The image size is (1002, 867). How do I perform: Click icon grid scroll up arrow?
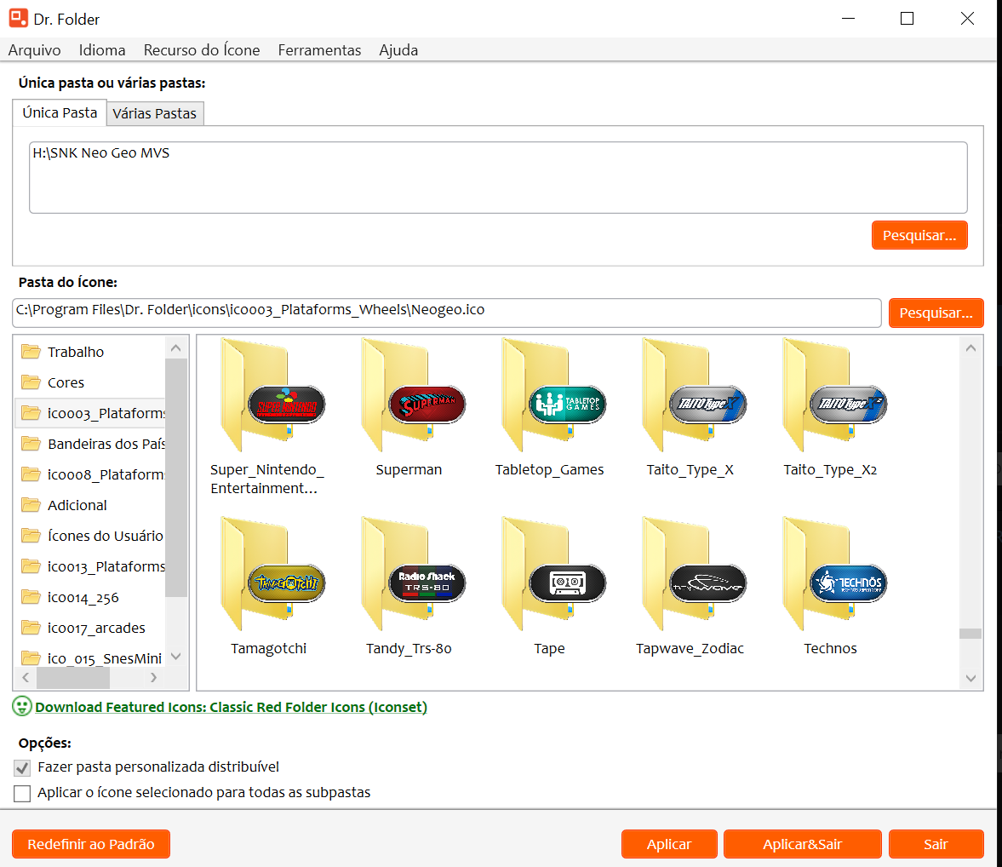click(x=971, y=348)
